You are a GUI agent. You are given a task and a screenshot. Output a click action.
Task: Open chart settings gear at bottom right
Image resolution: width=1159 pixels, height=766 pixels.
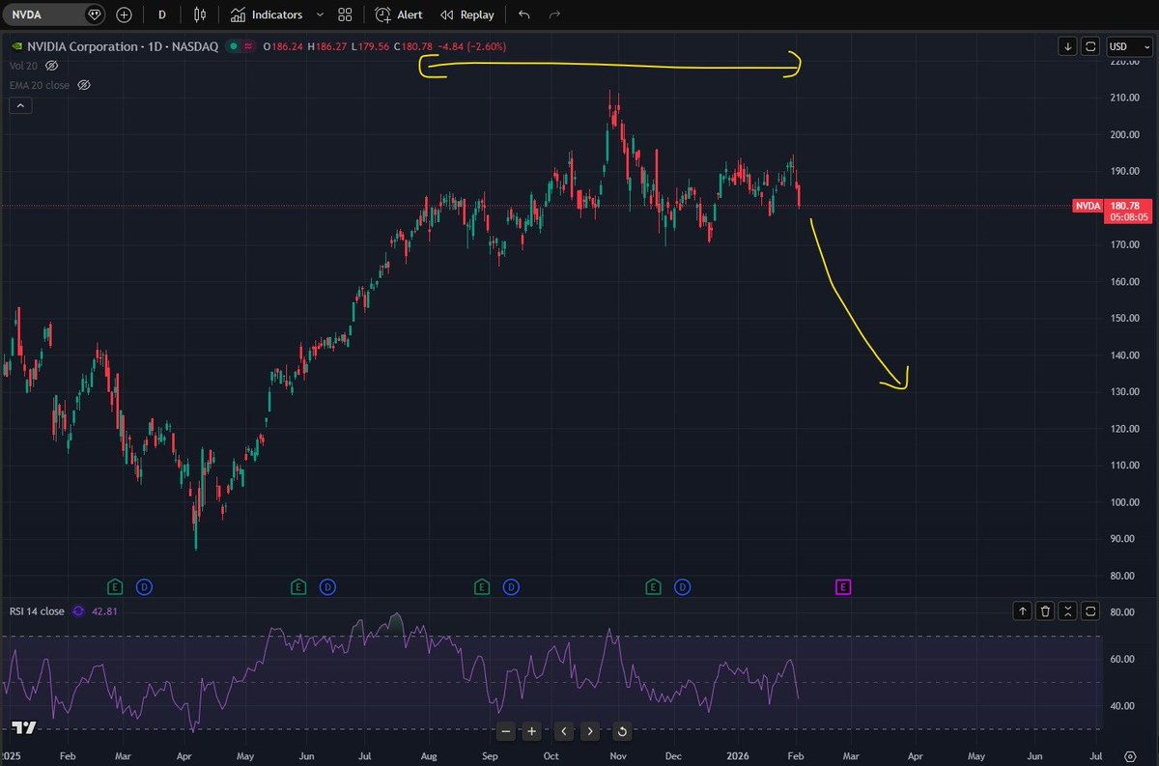coord(1130,754)
